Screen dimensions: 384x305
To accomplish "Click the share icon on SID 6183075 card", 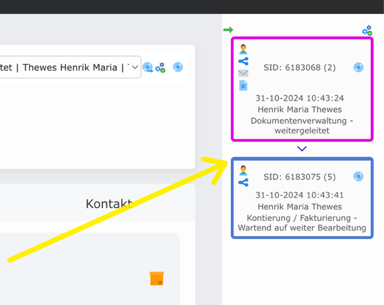I will 243,182.
